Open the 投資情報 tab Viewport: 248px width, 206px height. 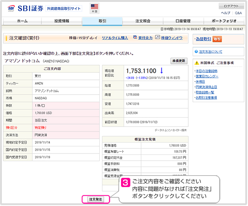pyautogui.click(x=62, y=21)
